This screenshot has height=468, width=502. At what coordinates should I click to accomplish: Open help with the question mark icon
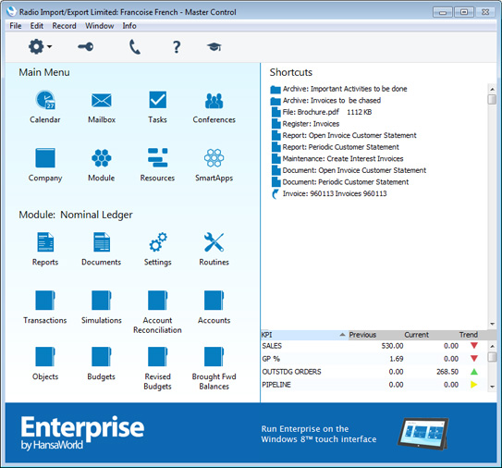(177, 47)
